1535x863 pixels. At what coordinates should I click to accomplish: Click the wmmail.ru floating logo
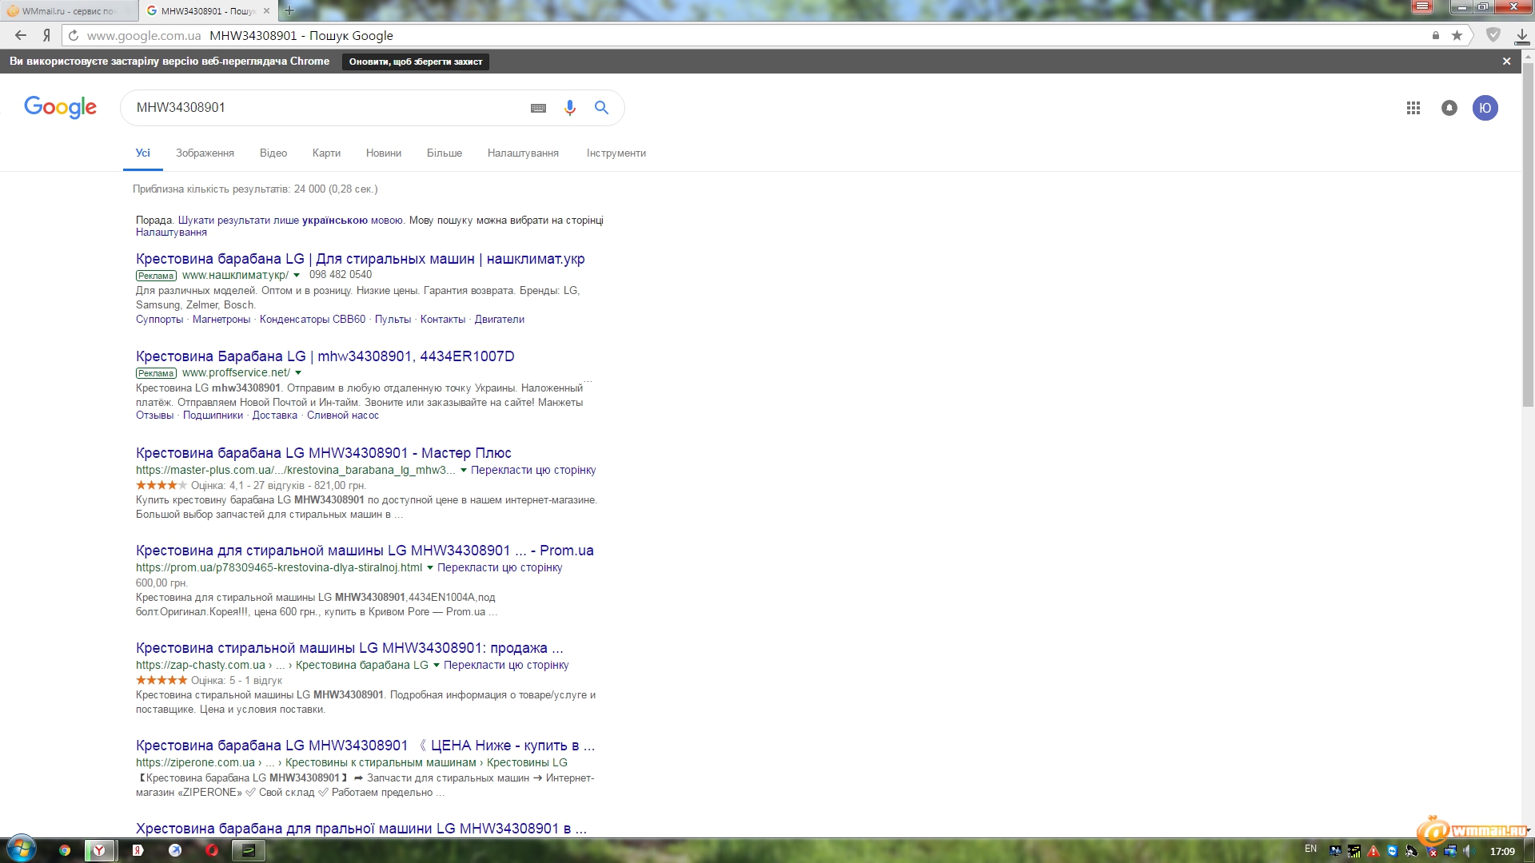click(x=1473, y=829)
